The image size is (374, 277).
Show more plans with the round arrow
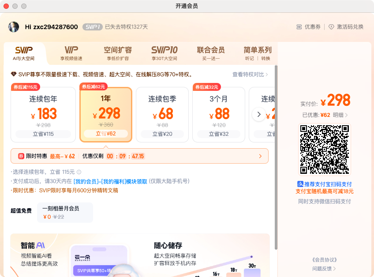pos(259,115)
